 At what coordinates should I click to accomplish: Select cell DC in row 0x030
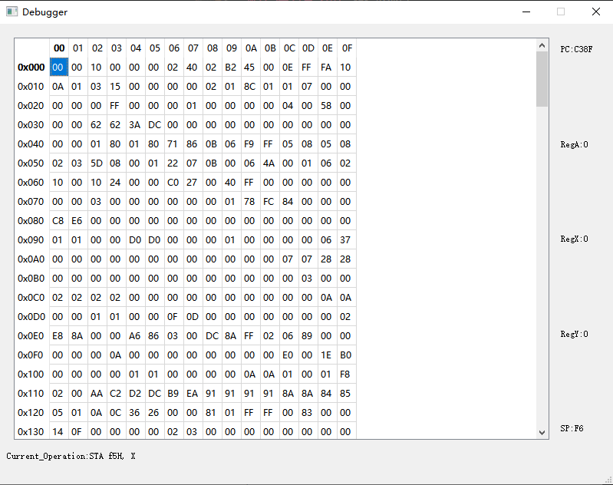click(x=155, y=125)
